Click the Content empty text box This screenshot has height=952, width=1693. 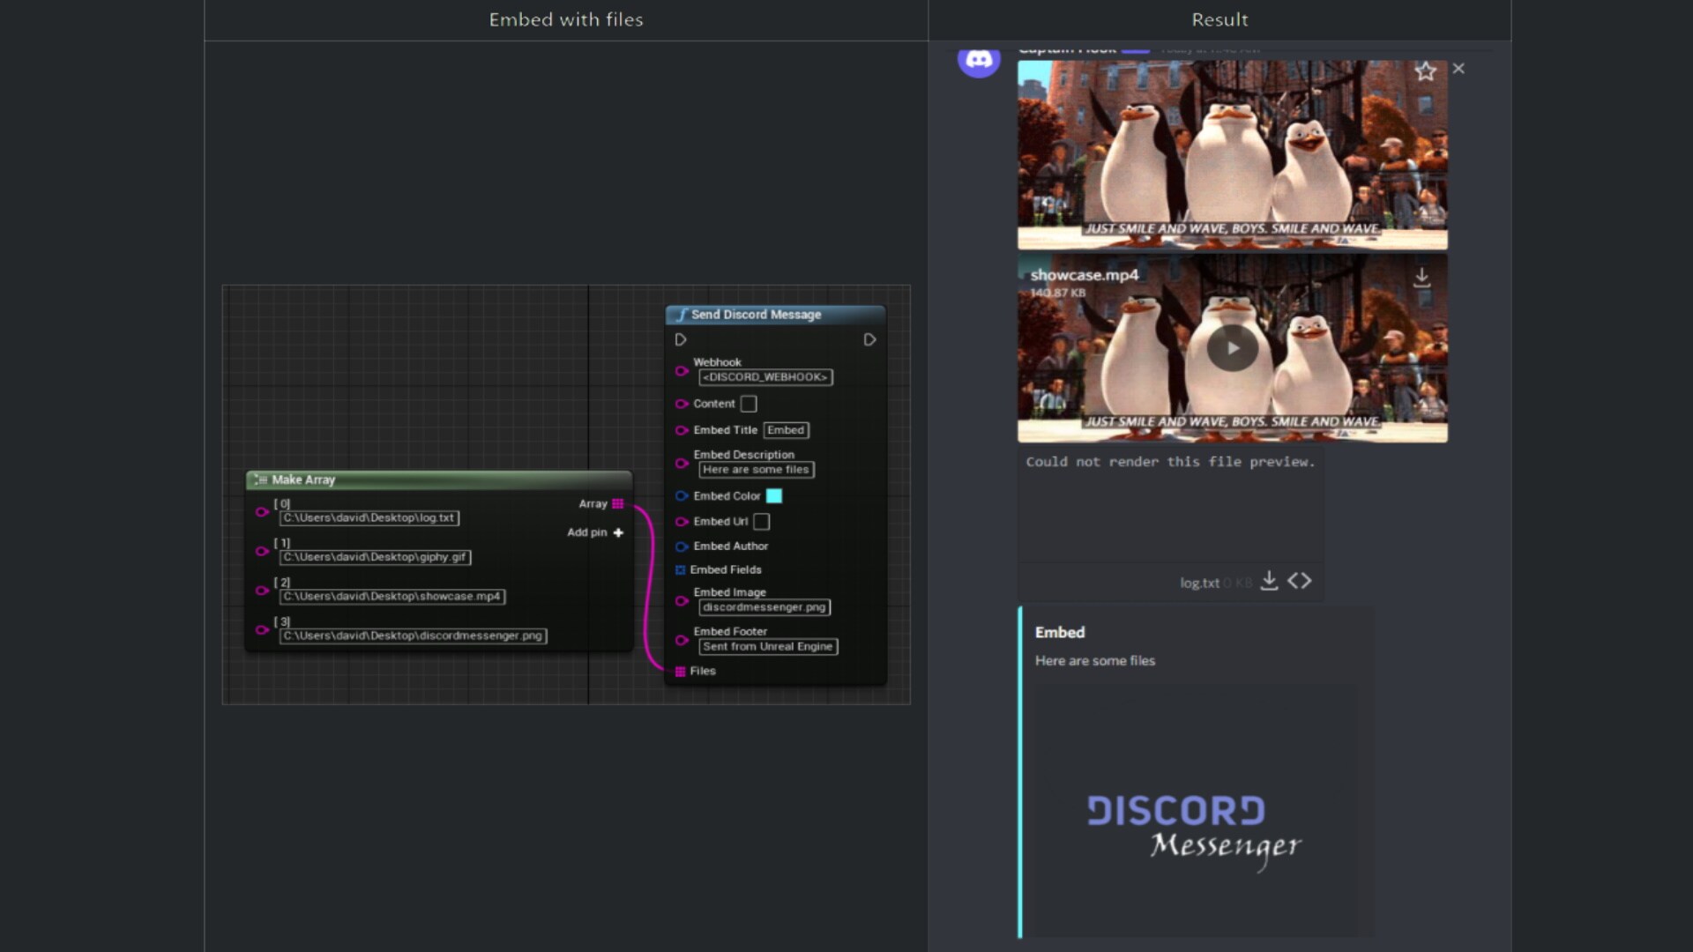pos(749,404)
